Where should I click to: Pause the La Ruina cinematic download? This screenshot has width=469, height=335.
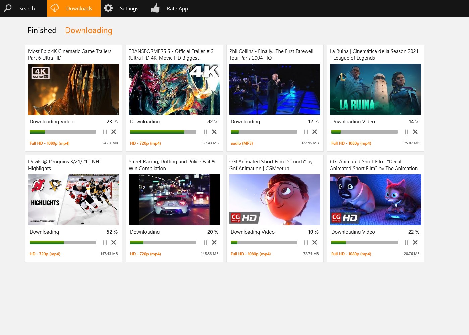[407, 132]
